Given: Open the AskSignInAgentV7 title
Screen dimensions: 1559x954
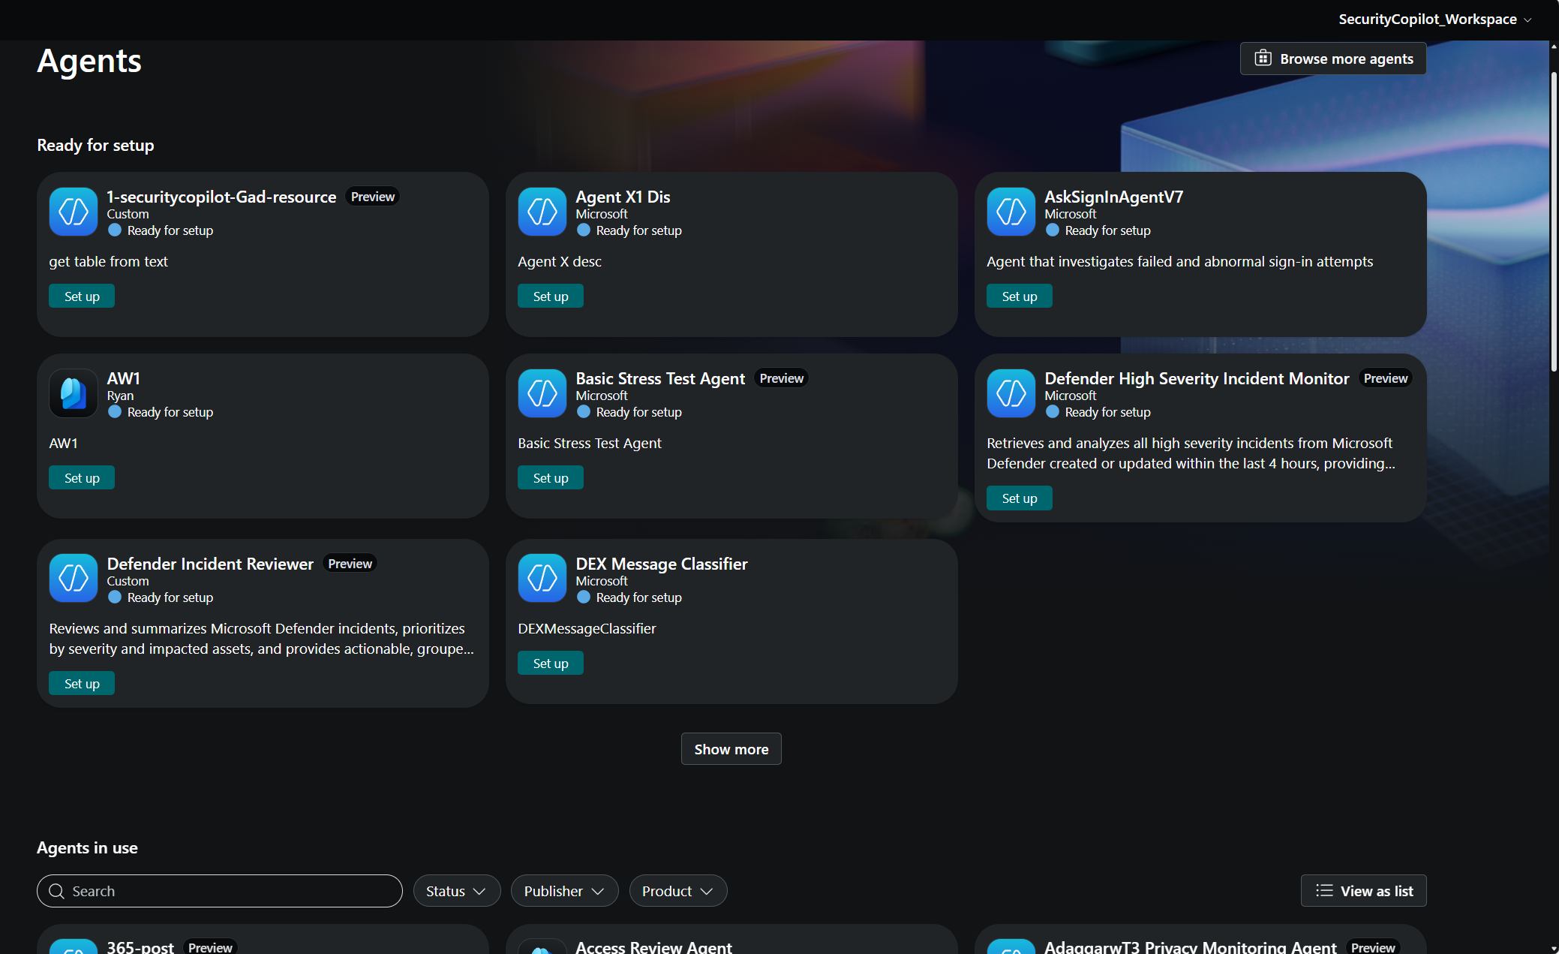Looking at the screenshot, I should click(1114, 197).
